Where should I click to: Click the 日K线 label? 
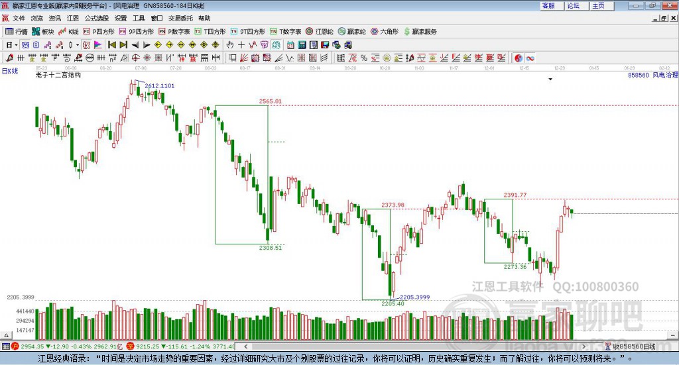coord(9,71)
